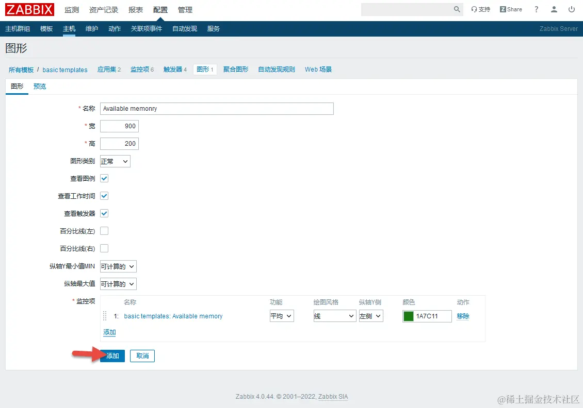Image resolution: width=583 pixels, height=408 pixels.
Task: Click the search magnifier icon
Action: tap(456, 9)
